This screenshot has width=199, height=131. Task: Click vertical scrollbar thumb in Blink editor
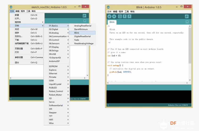(x=190, y=46)
